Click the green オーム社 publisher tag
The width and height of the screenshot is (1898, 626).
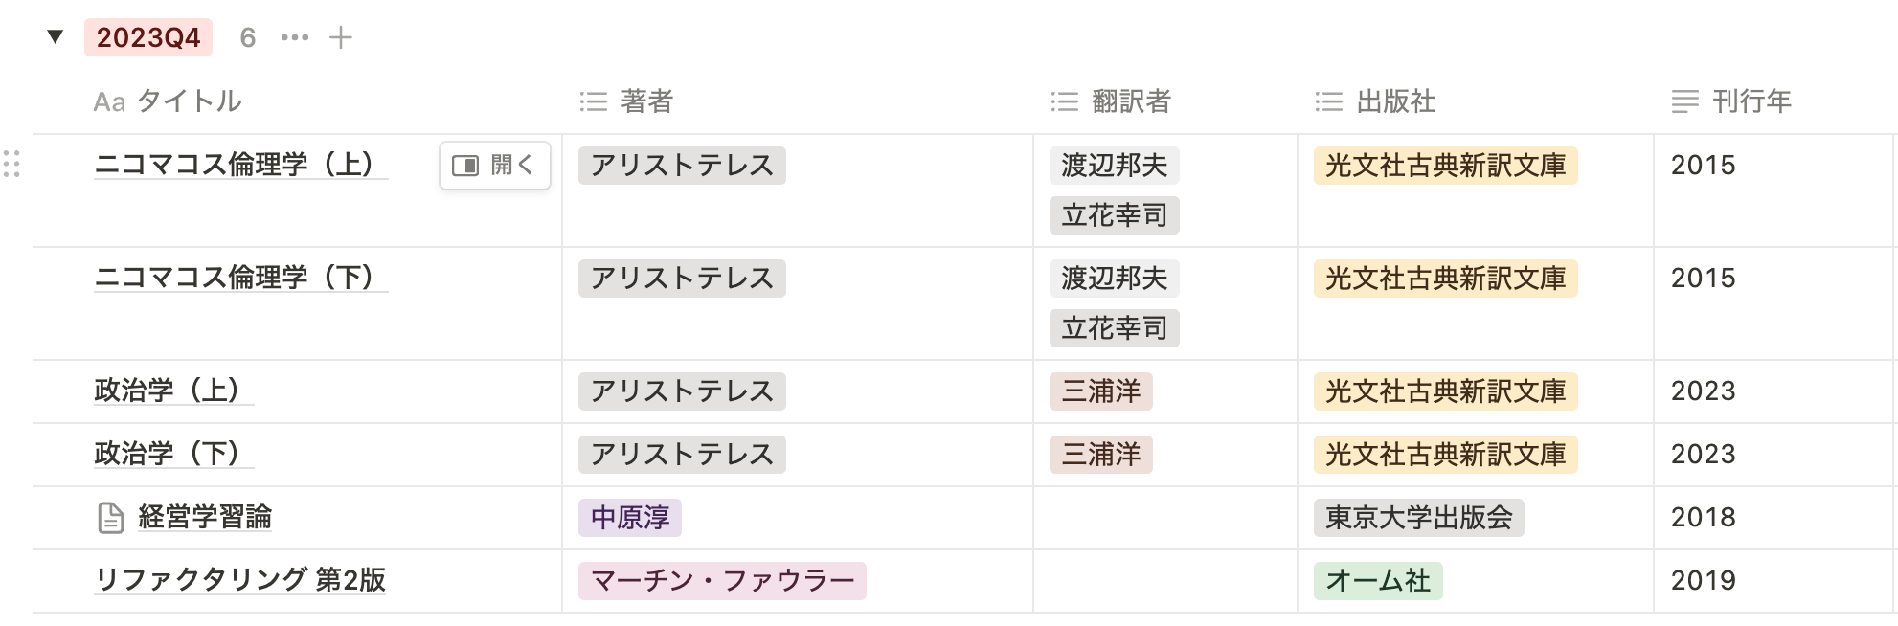(1378, 580)
